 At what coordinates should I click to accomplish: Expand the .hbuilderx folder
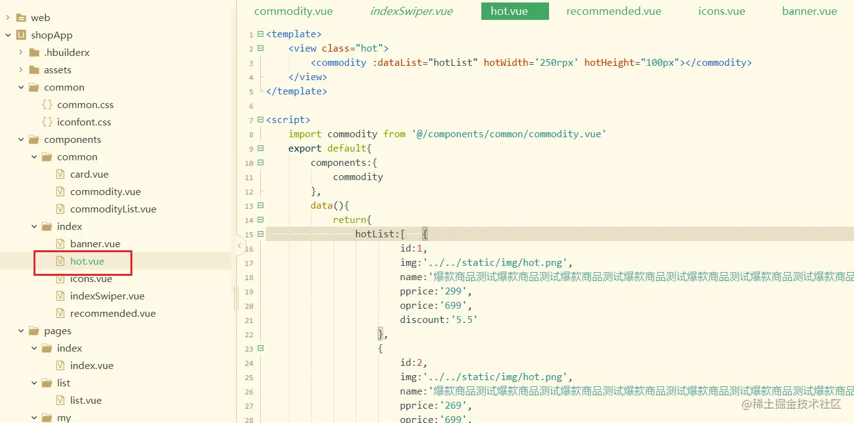tap(21, 53)
